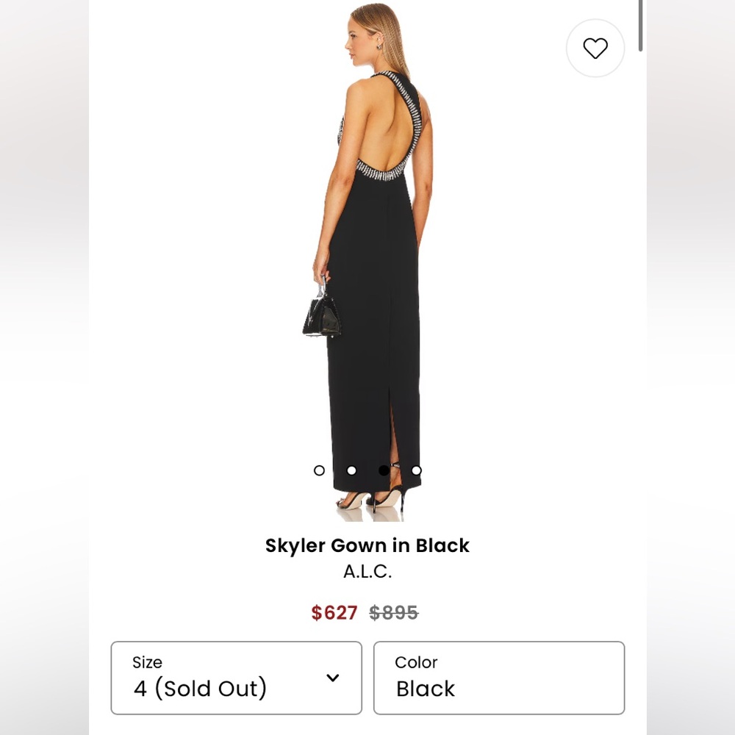Visit the A.L.C. brand page

click(x=367, y=571)
